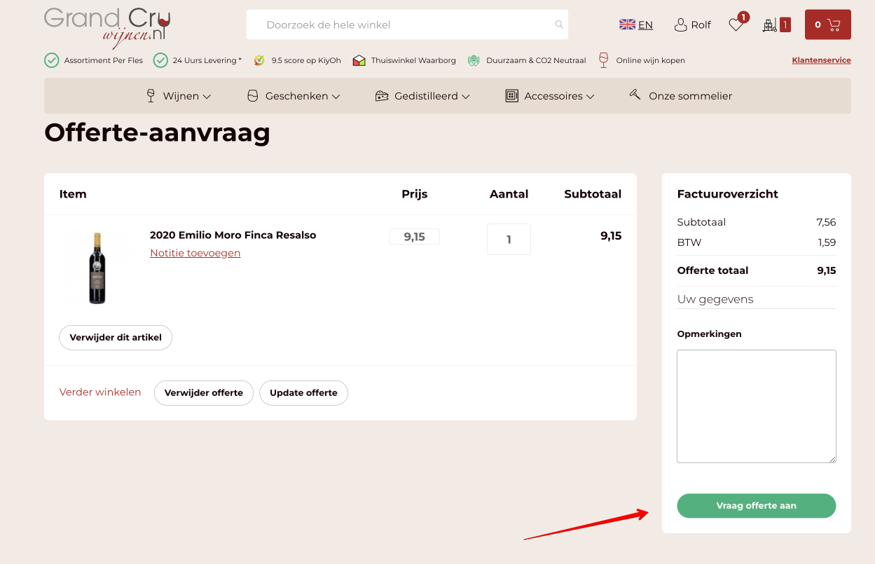Image resolution: width=875 pixels, height=564 pixels.
Task: Click the Update offerte button
Action: coord(303,393)
